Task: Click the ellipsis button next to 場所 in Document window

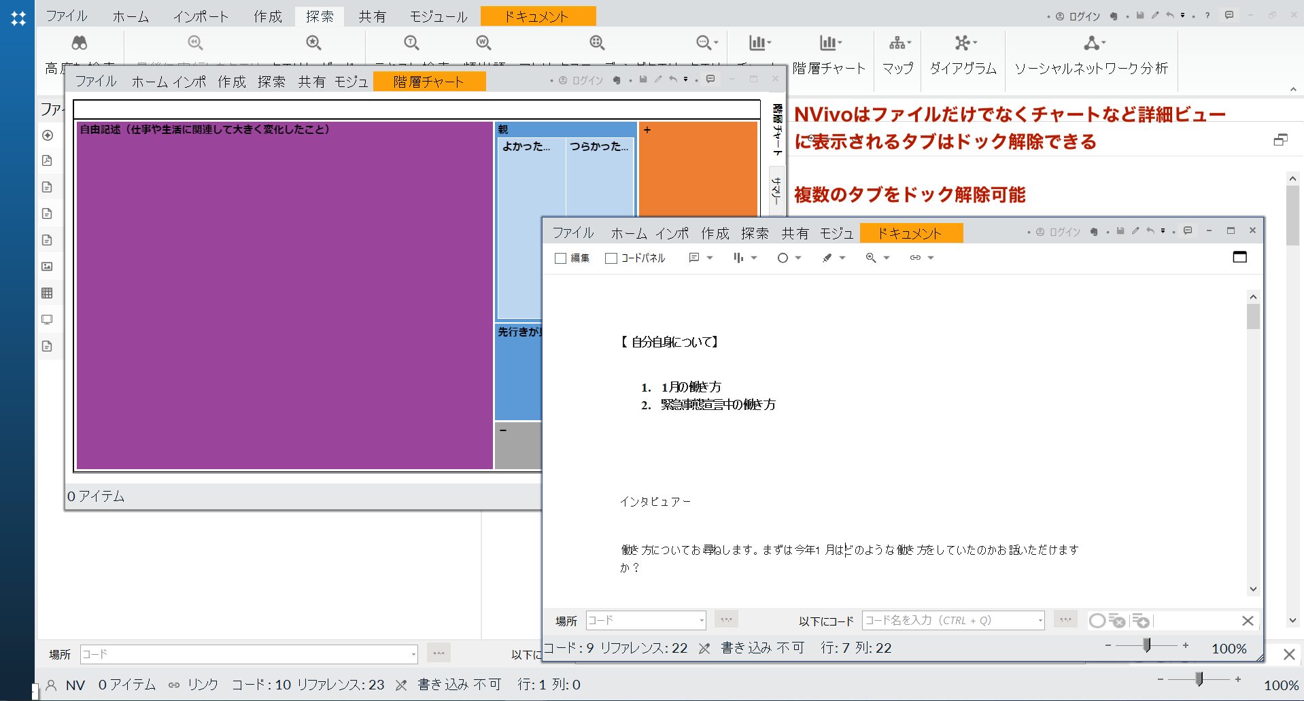Action: 726,619
